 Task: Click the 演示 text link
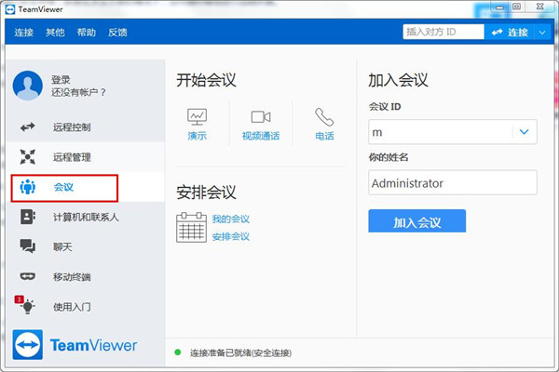tap(198, 136)
